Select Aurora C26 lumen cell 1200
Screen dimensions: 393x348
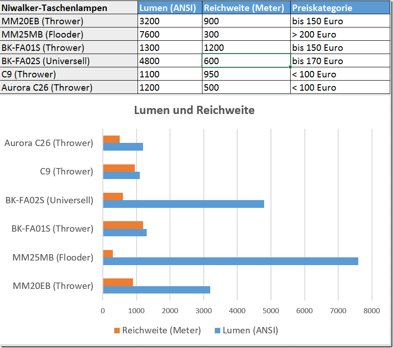[170, 87]
